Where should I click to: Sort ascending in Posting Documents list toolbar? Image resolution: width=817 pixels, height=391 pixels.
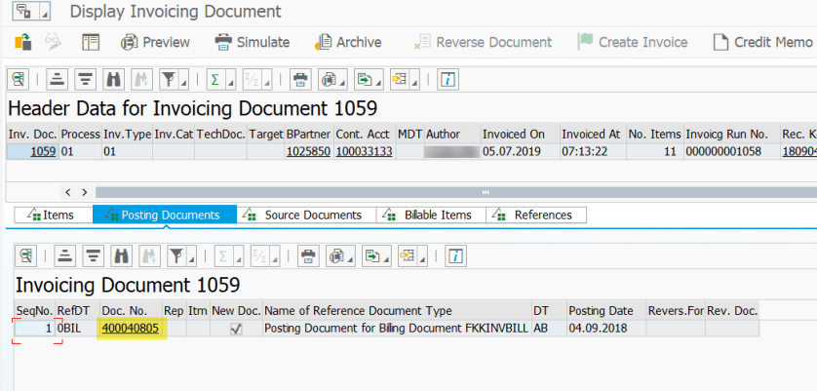tap(65, 255)
